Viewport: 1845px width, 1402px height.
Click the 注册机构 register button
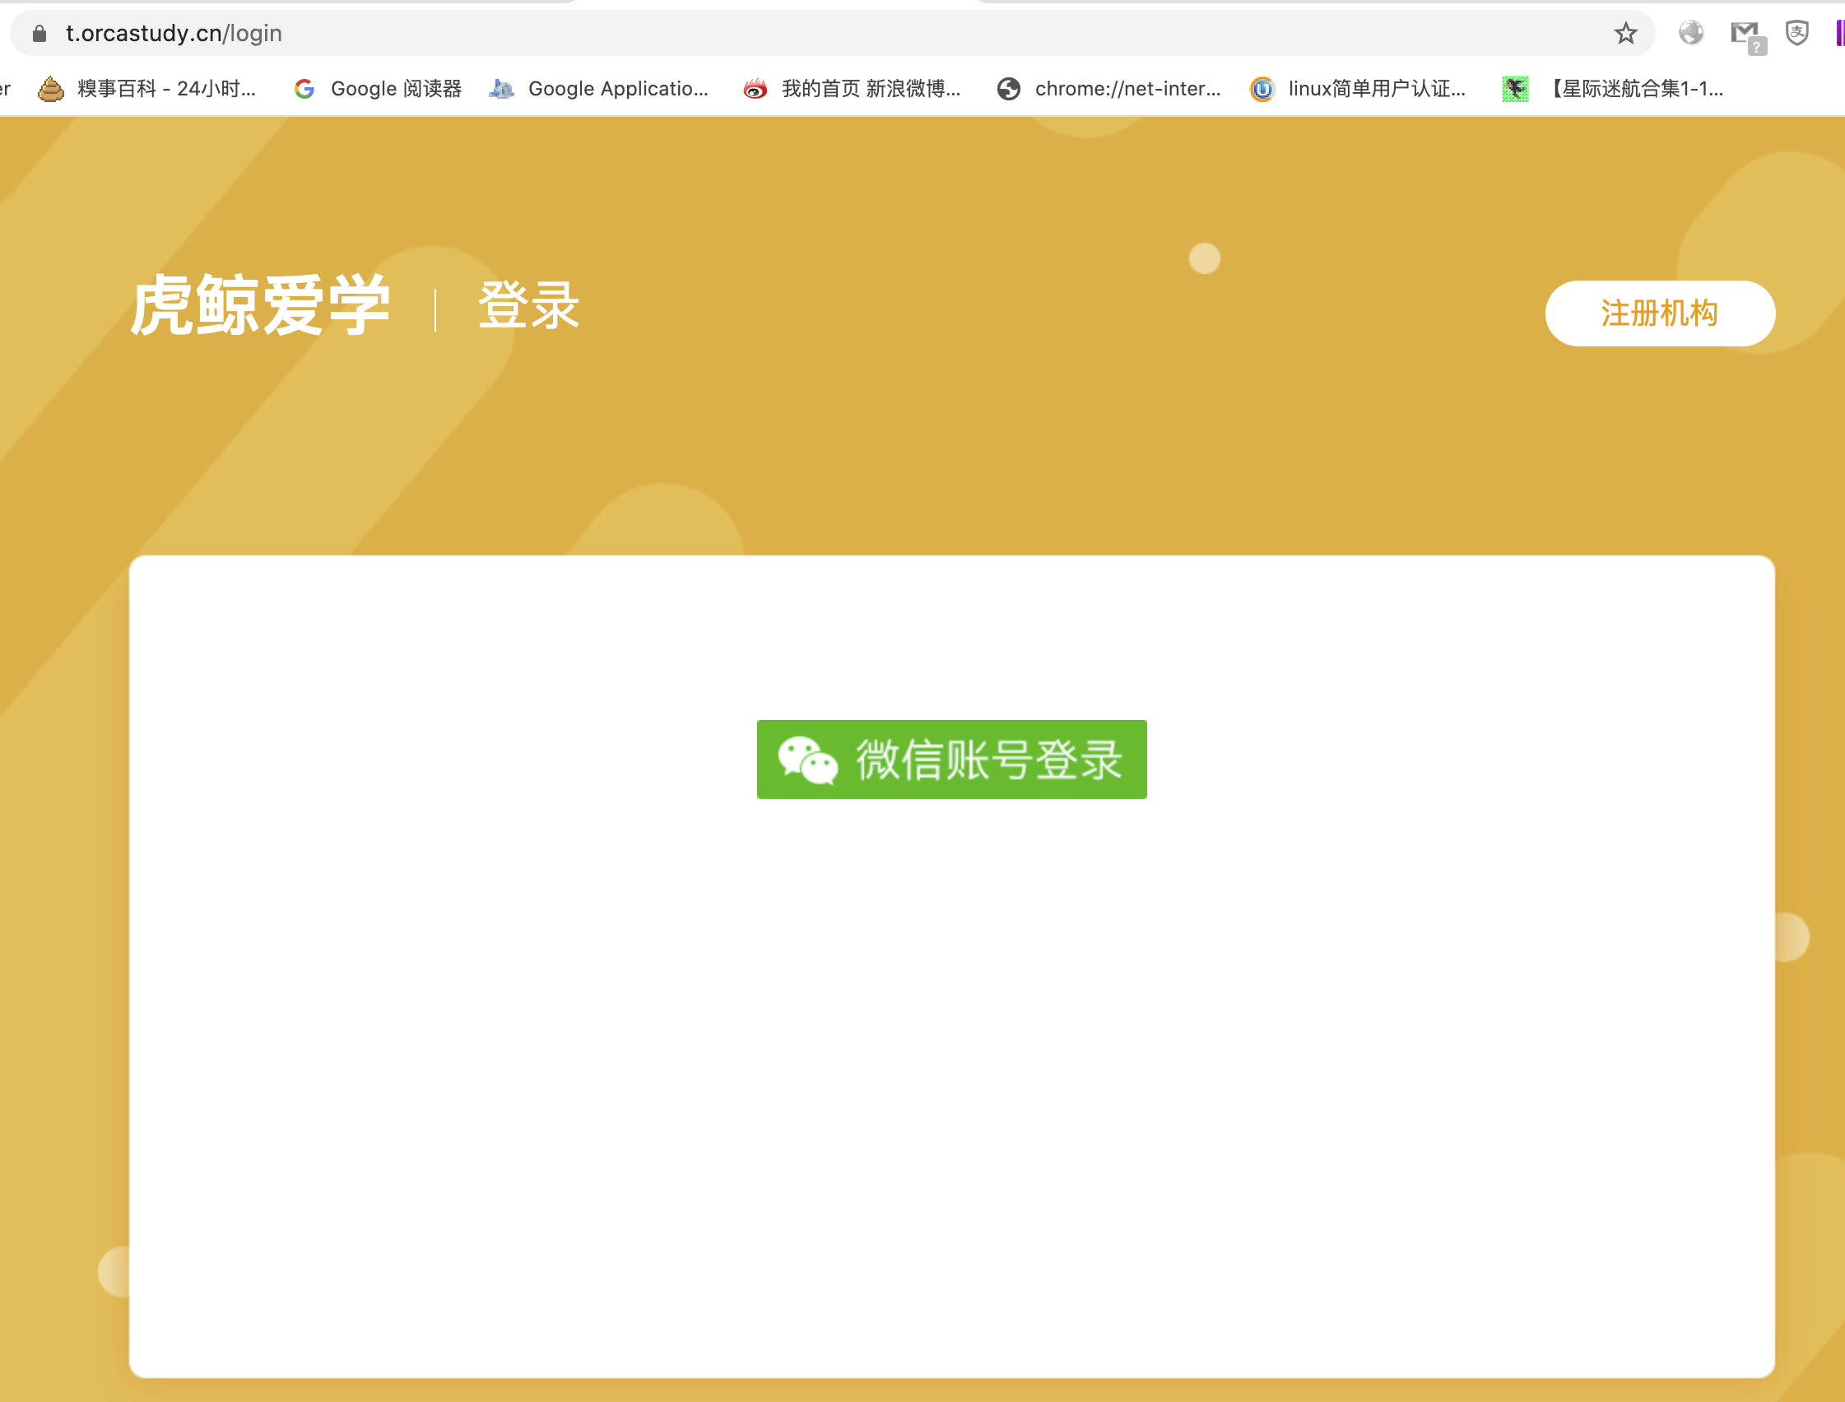click(x=1659, y=313)
